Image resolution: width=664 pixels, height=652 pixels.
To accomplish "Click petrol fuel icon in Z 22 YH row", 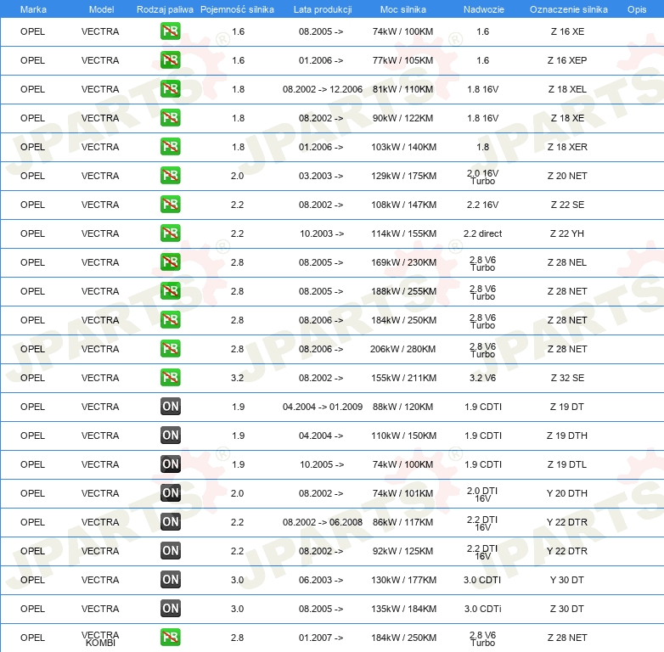I will pyautogui.click(x=170, y=233).
